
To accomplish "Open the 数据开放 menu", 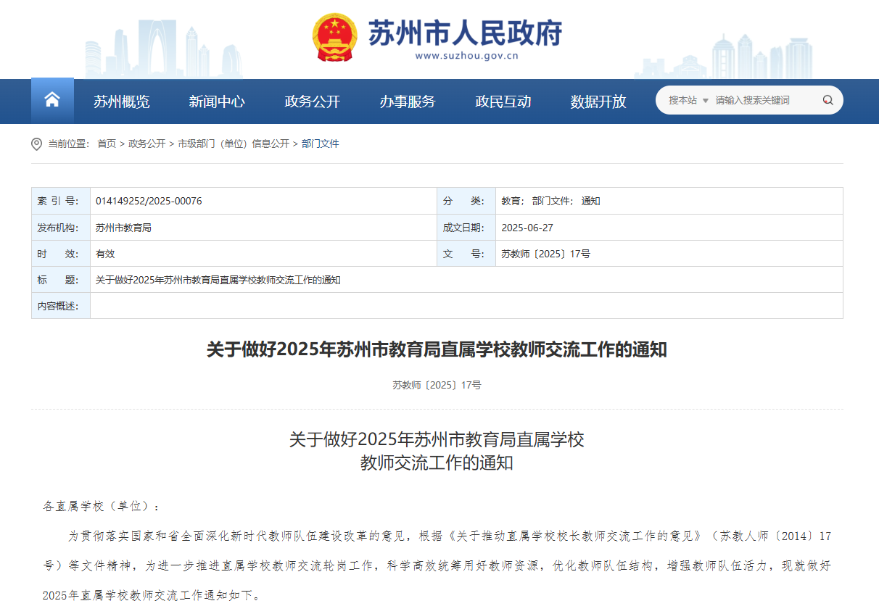I will pos(598,101).
